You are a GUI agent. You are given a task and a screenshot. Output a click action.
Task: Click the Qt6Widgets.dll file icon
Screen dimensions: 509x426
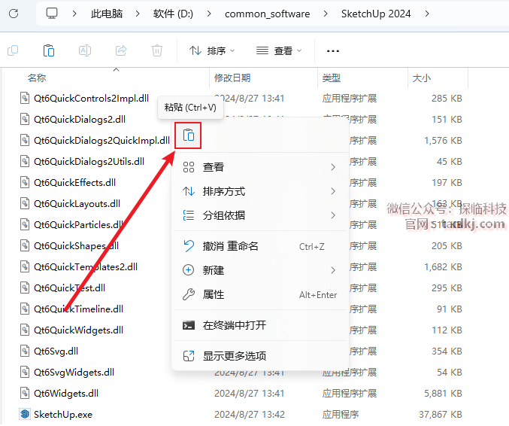pyautogui.click(x=25, y=393)
